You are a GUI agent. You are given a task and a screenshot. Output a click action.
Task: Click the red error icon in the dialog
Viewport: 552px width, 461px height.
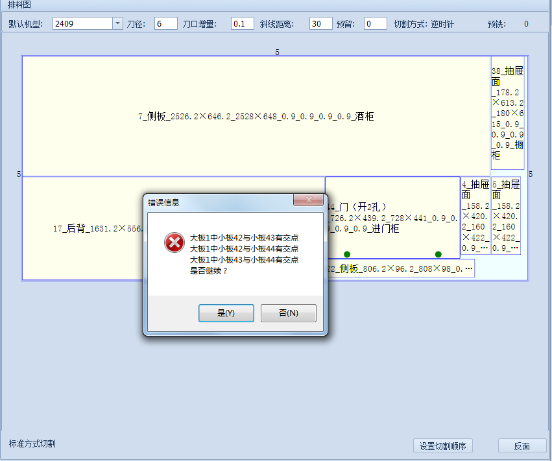pyautogui.click(x=173, y=242)
